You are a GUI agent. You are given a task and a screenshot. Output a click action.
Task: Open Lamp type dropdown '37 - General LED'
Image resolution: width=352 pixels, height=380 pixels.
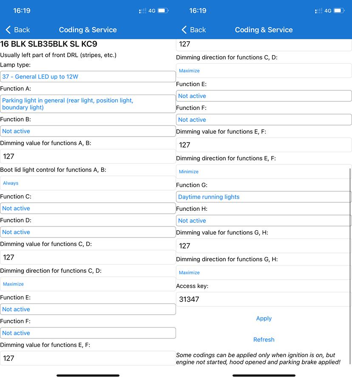point(88,77)
